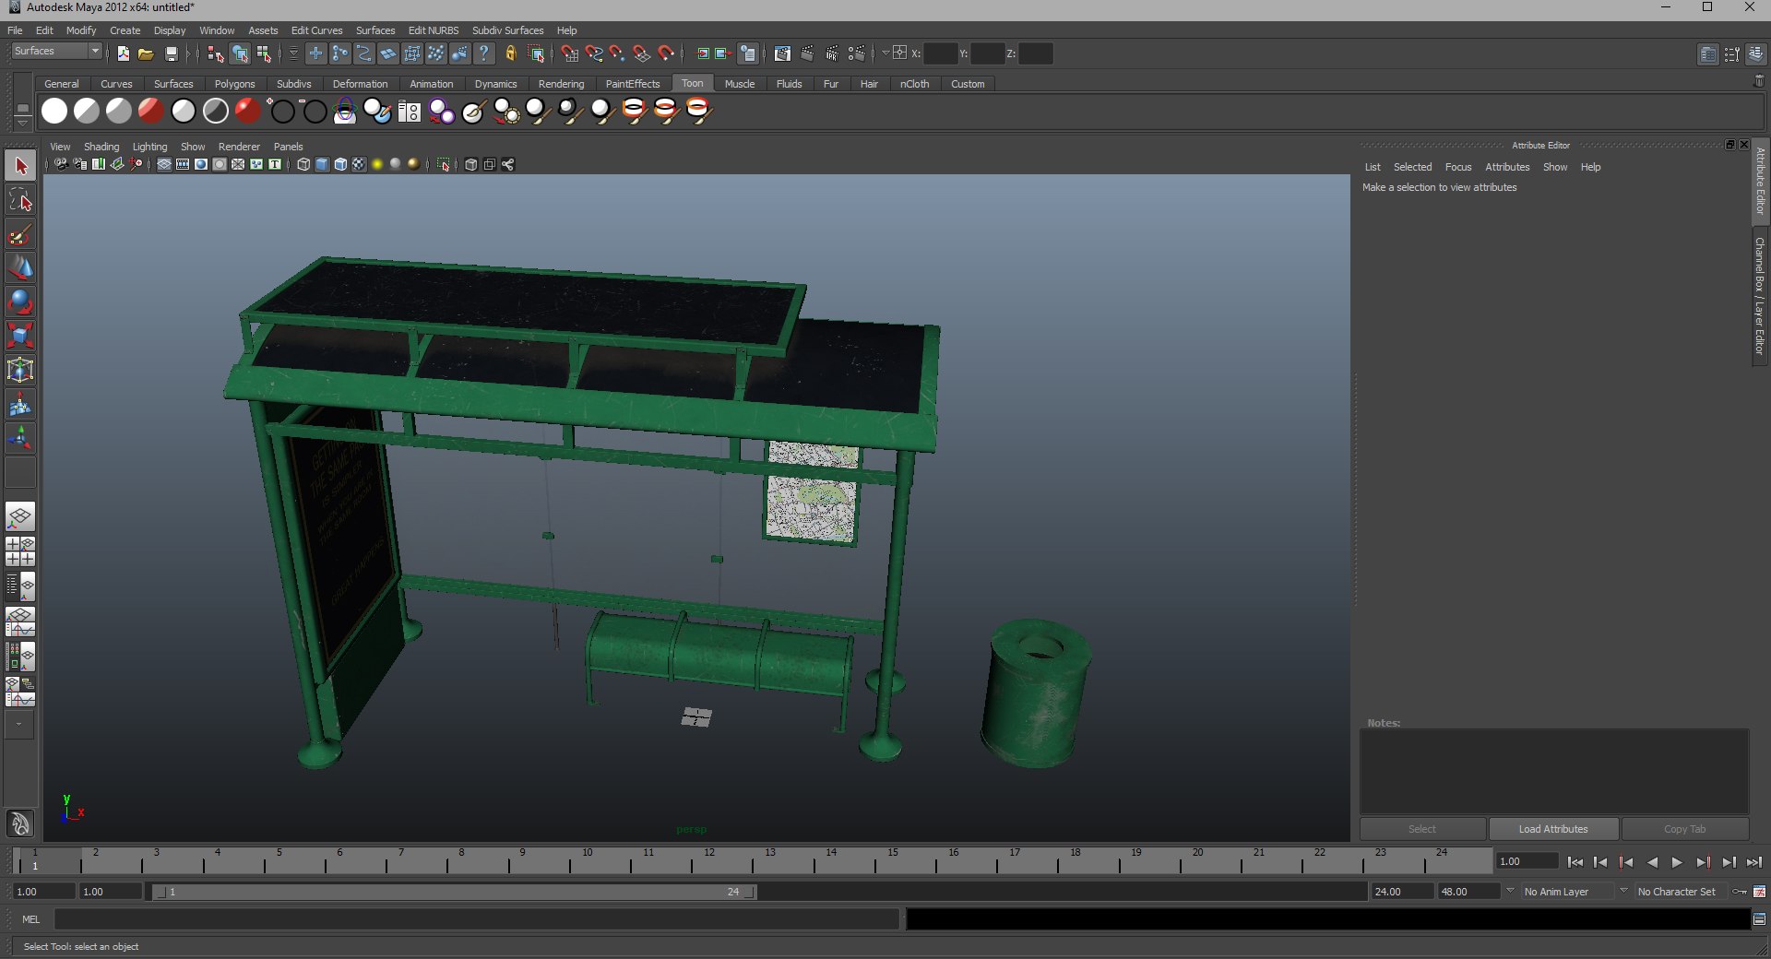Screen dimensions: 1771x959
Task: Click the MEL command line input
Action: point(476,919)
